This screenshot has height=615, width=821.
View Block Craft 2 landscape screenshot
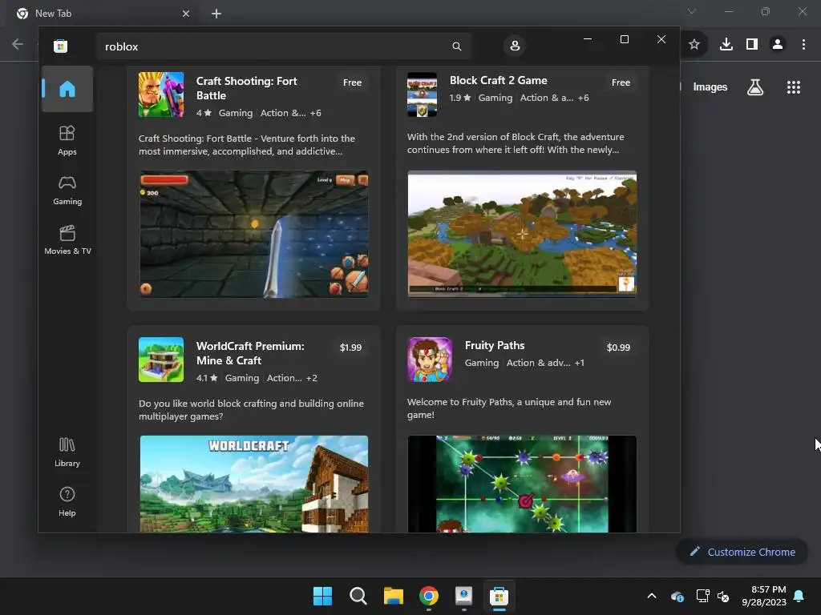point(522,235)
